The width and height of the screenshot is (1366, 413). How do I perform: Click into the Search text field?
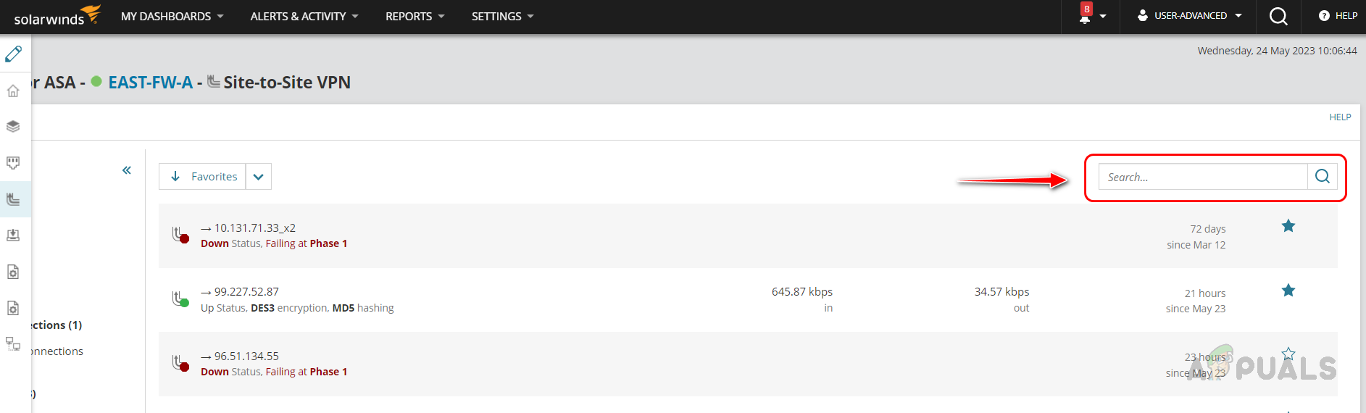point(1203,177)
